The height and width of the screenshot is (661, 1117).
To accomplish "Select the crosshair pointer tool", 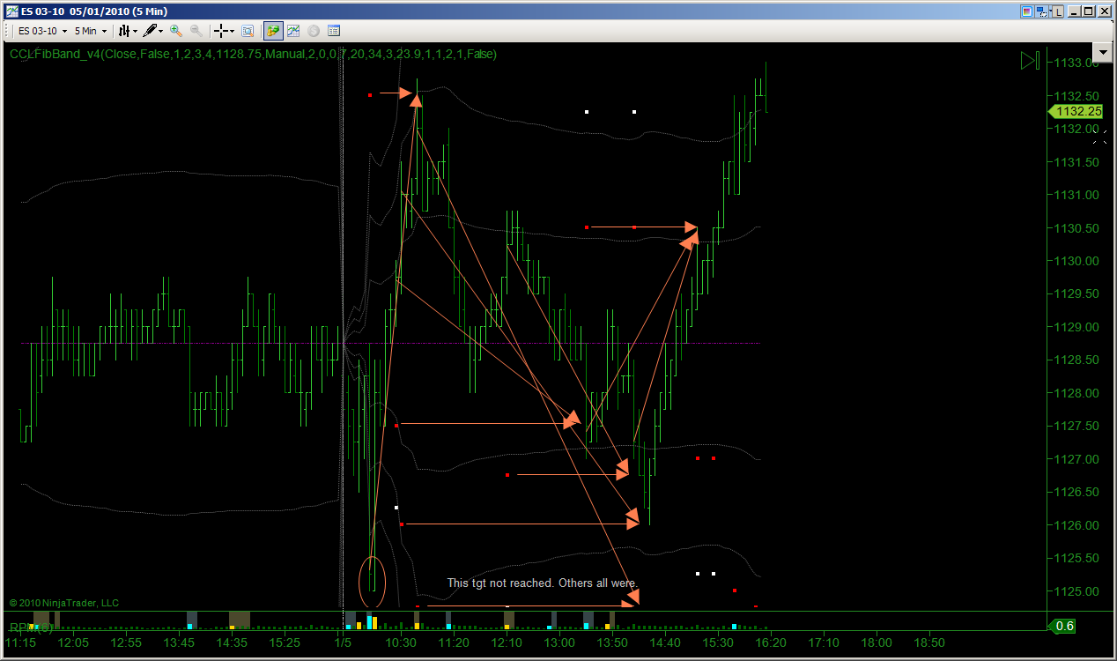I will point(221,31).
